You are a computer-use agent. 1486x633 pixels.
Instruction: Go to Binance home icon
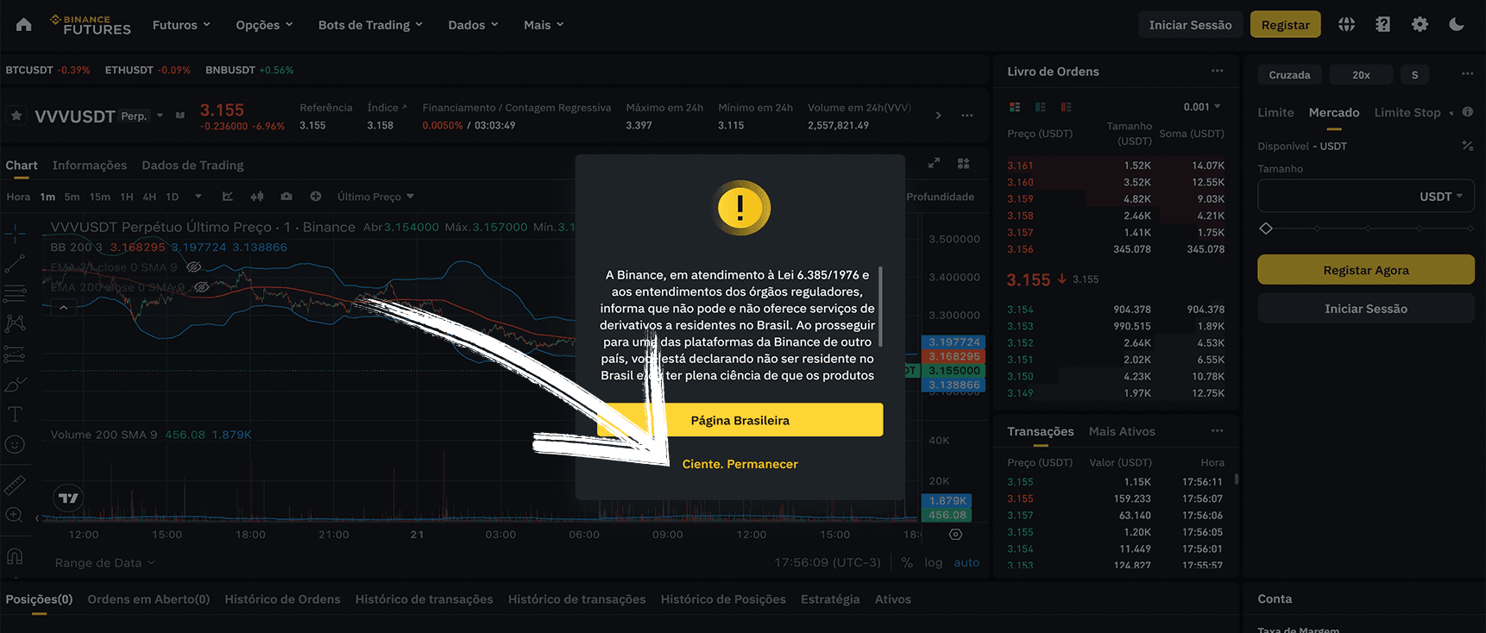click(x=23, y=24)
